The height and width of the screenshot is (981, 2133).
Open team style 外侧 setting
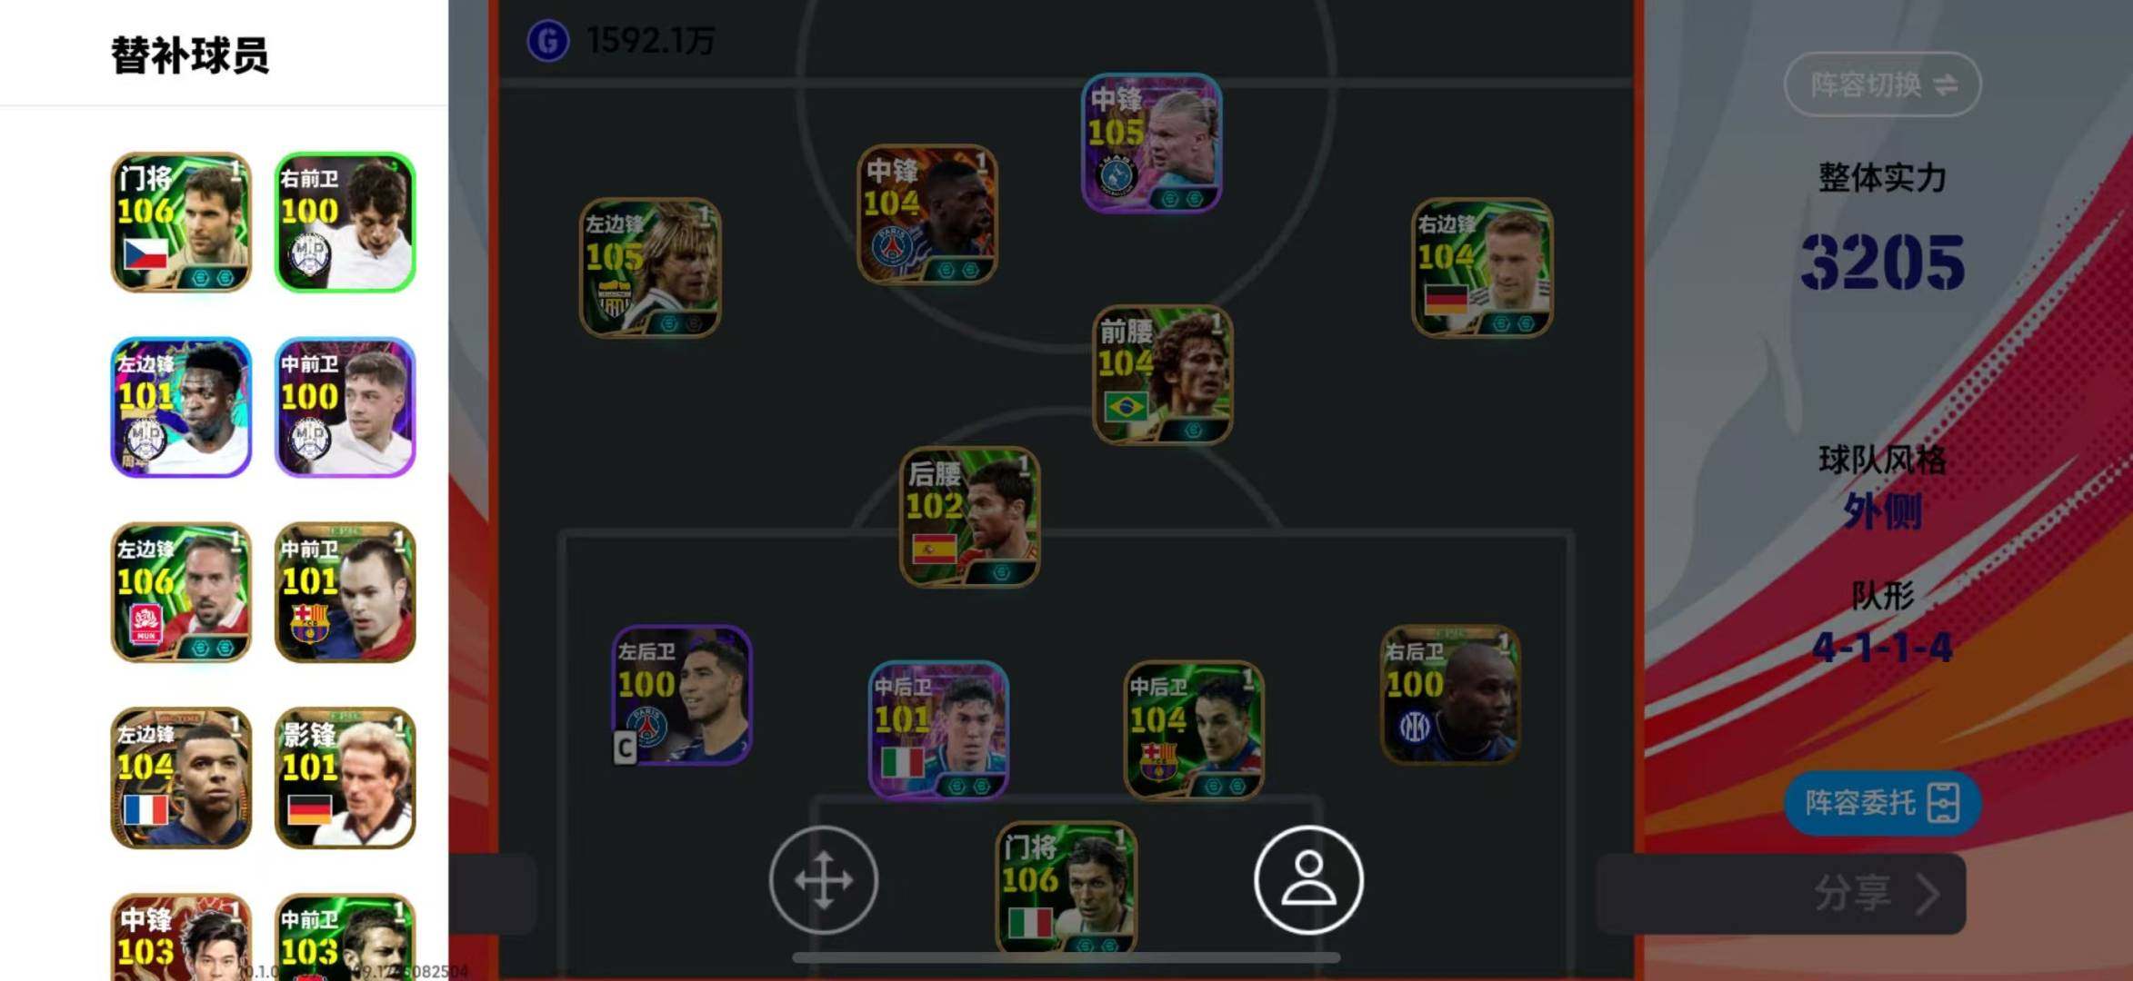coord(1882,511)
